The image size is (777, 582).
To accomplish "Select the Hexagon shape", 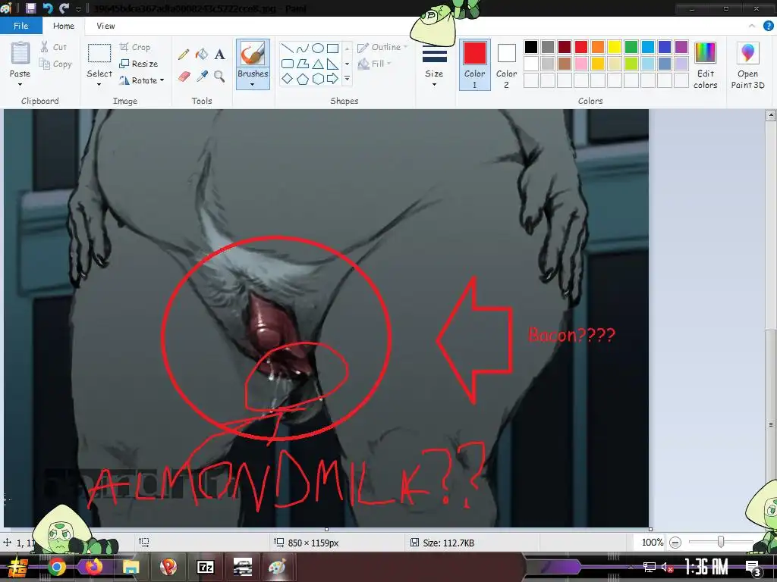I will (x=318, y=79).
